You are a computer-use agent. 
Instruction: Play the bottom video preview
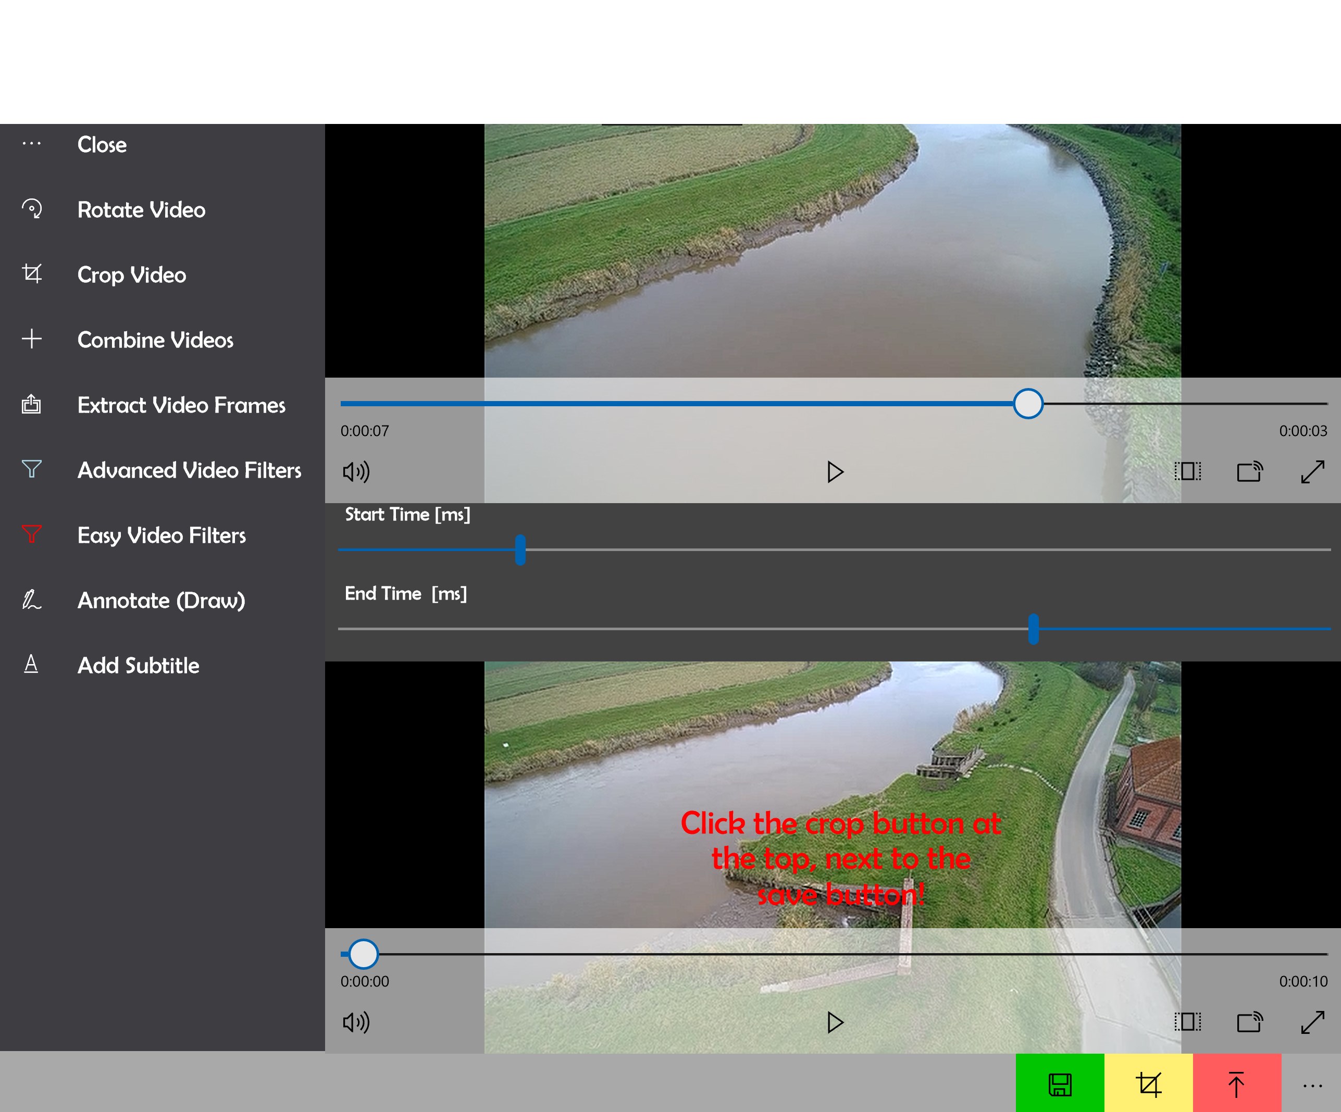(x=835, y=1022)
